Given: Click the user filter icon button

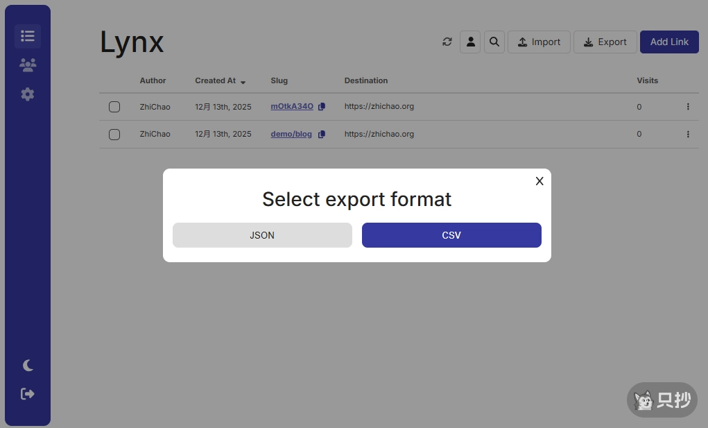Looking at the screenshot, I should pos(470,42).
